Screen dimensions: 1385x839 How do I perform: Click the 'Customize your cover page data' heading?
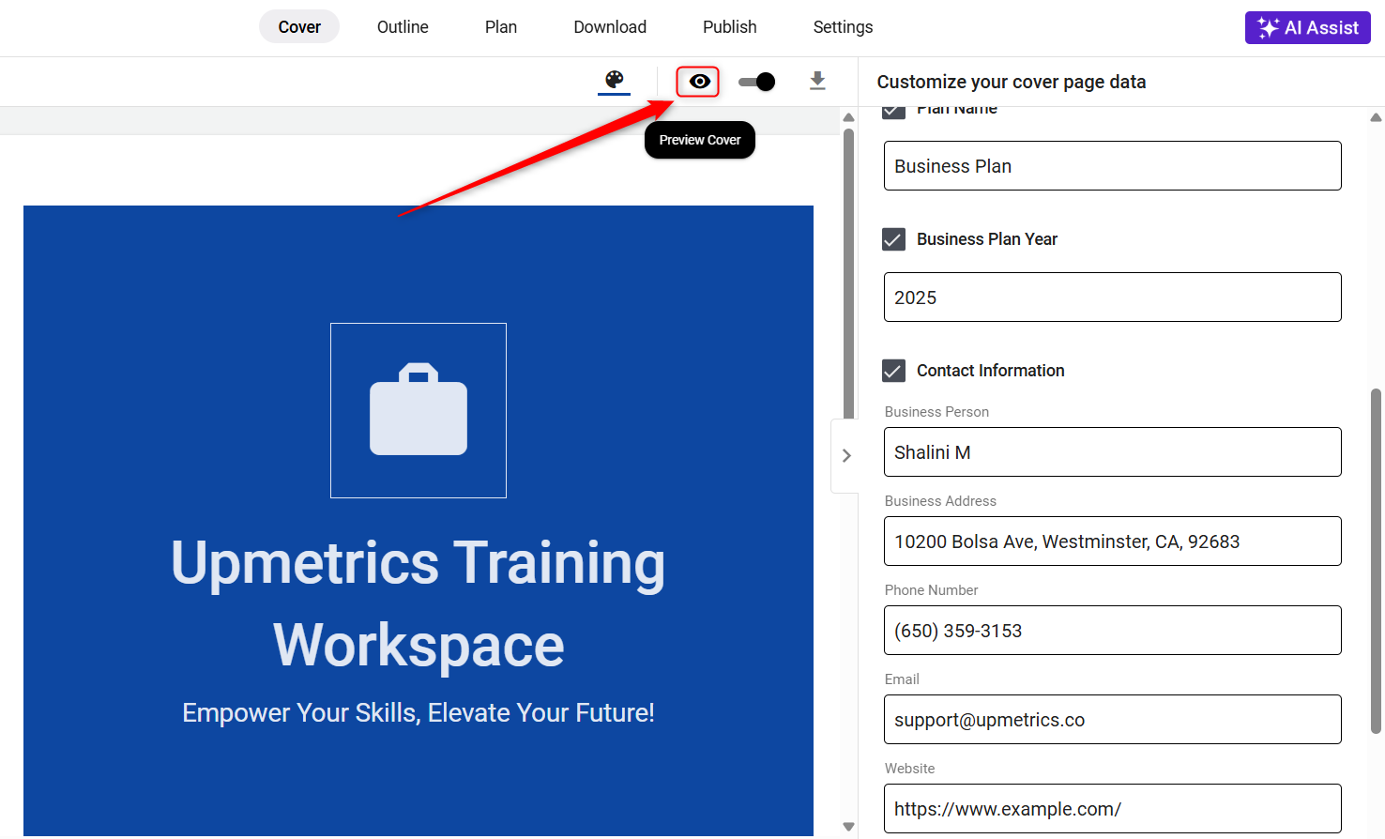pos(1012,82)
